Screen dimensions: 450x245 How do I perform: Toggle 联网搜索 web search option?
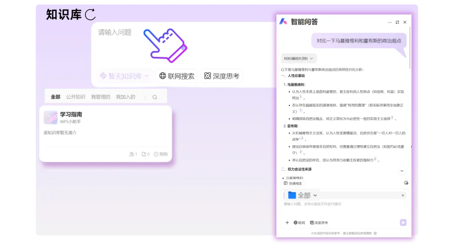177,76
